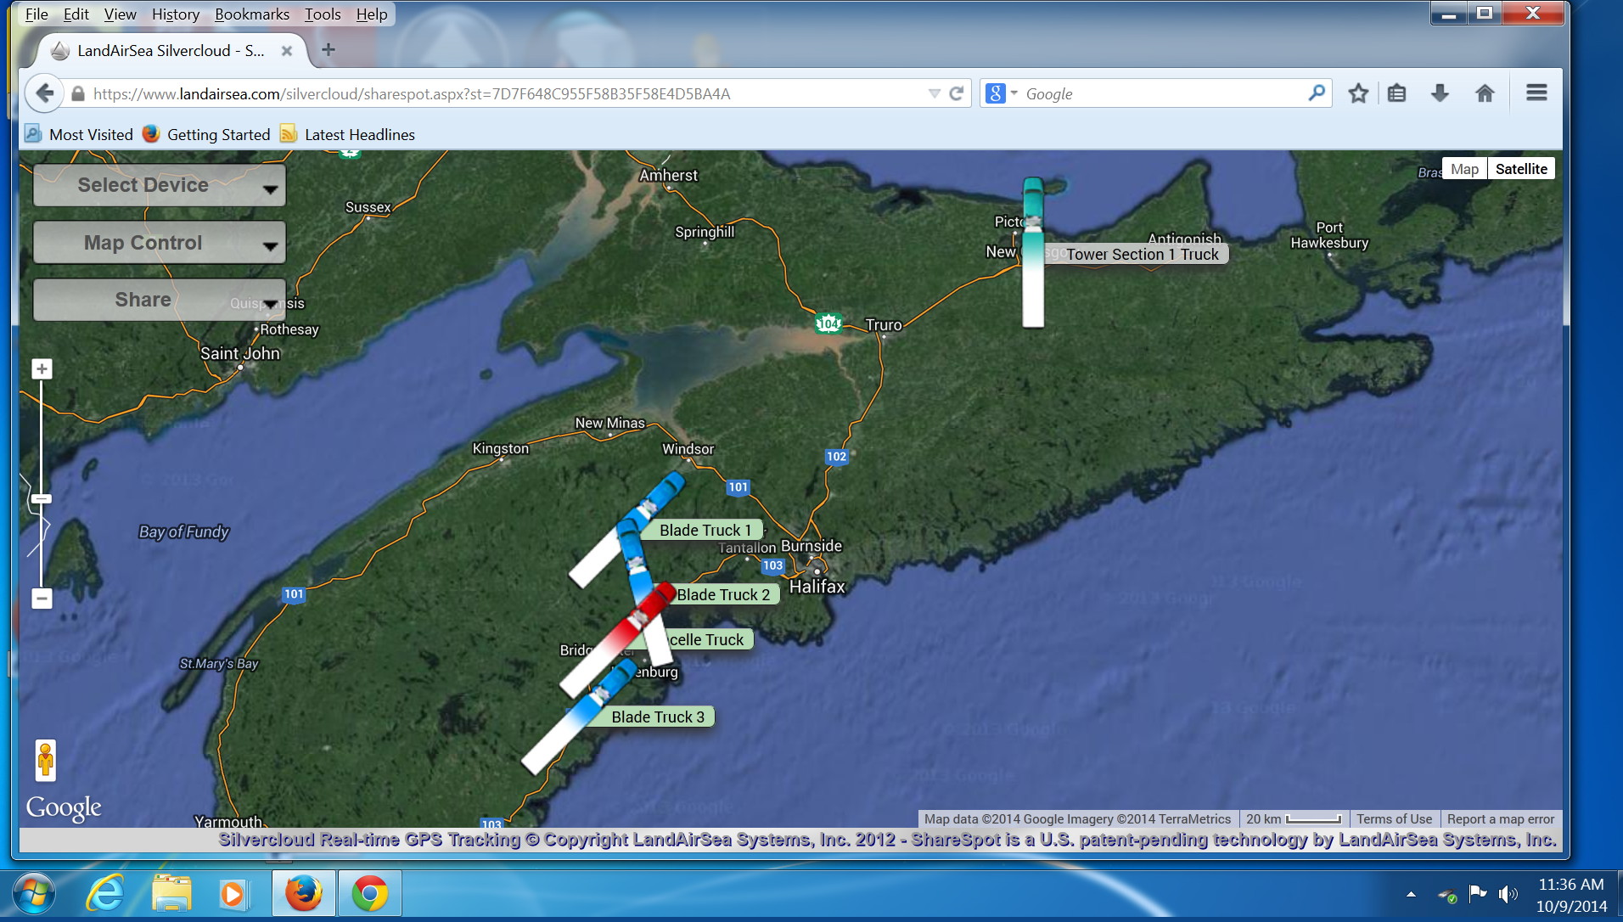Screen dimensions: 1623x922
Task: Open the Windows Start button
Action: pos(34,894)
